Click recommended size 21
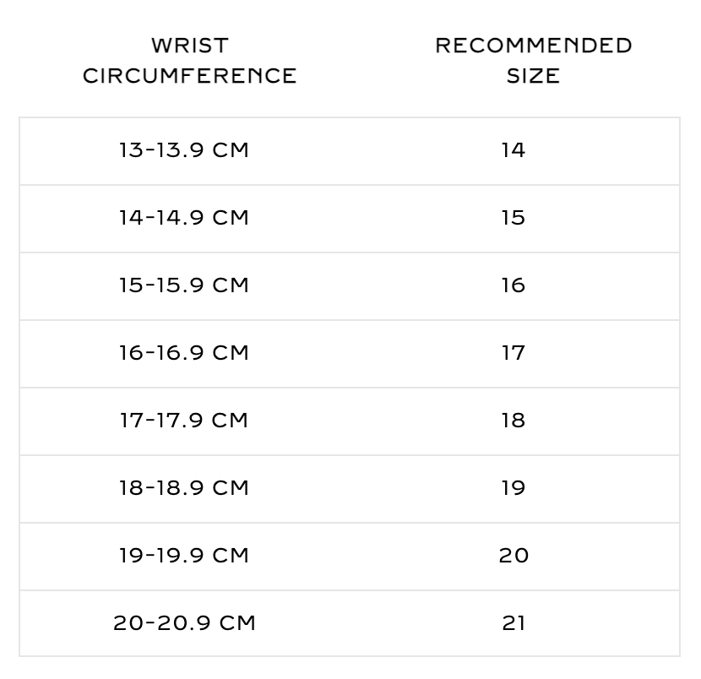Screen dimensions: 701x679 [514, 623]
